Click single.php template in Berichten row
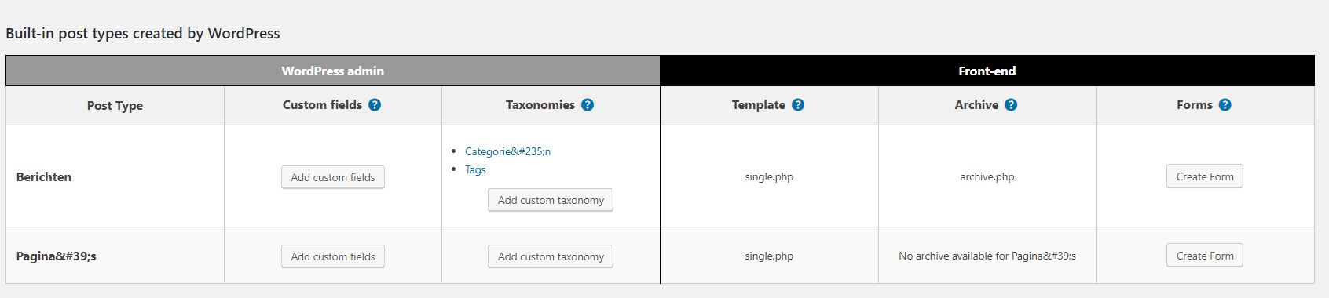 [769, 176]
